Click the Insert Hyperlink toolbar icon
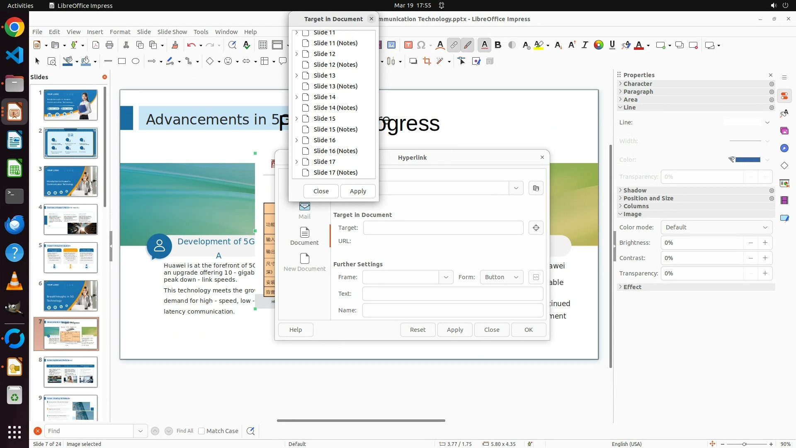796x448 pixels. [x=454, y=45]
